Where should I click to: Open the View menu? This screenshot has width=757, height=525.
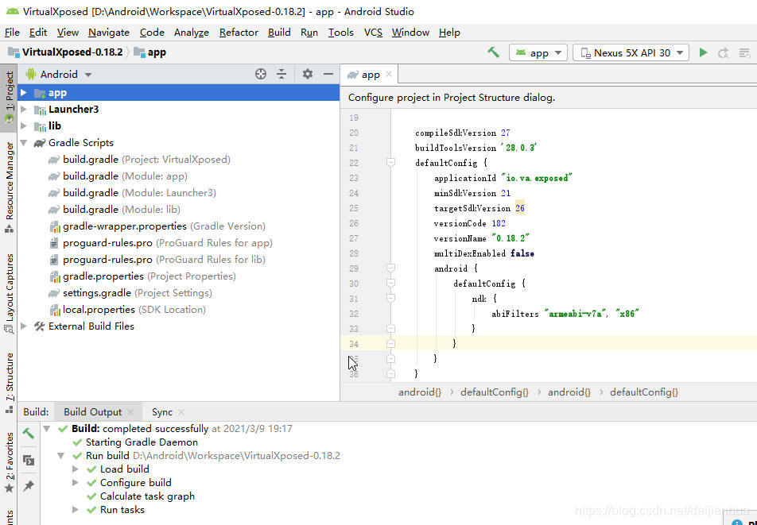point(68,33)
